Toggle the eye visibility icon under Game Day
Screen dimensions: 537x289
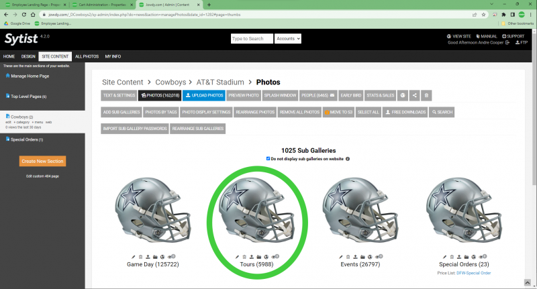[171, 257]
